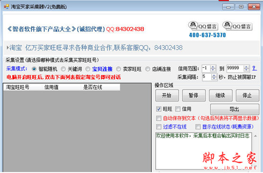Click the 采集间隔 input field

coord(207,77)
